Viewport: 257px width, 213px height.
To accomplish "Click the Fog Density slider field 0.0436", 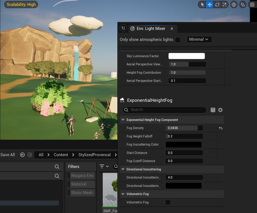I will [x=184, y=128].
